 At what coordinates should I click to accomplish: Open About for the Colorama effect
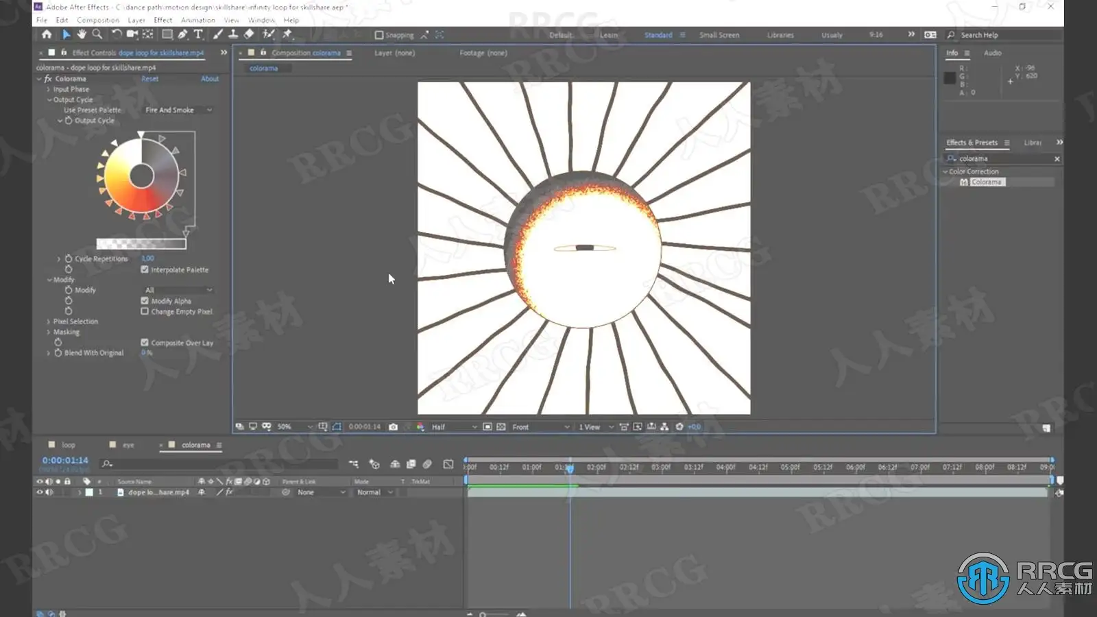(x=210, y=79)
